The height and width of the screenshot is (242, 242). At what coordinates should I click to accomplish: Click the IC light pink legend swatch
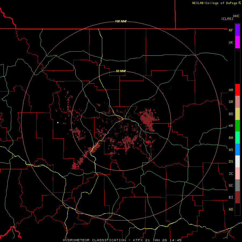237,173
